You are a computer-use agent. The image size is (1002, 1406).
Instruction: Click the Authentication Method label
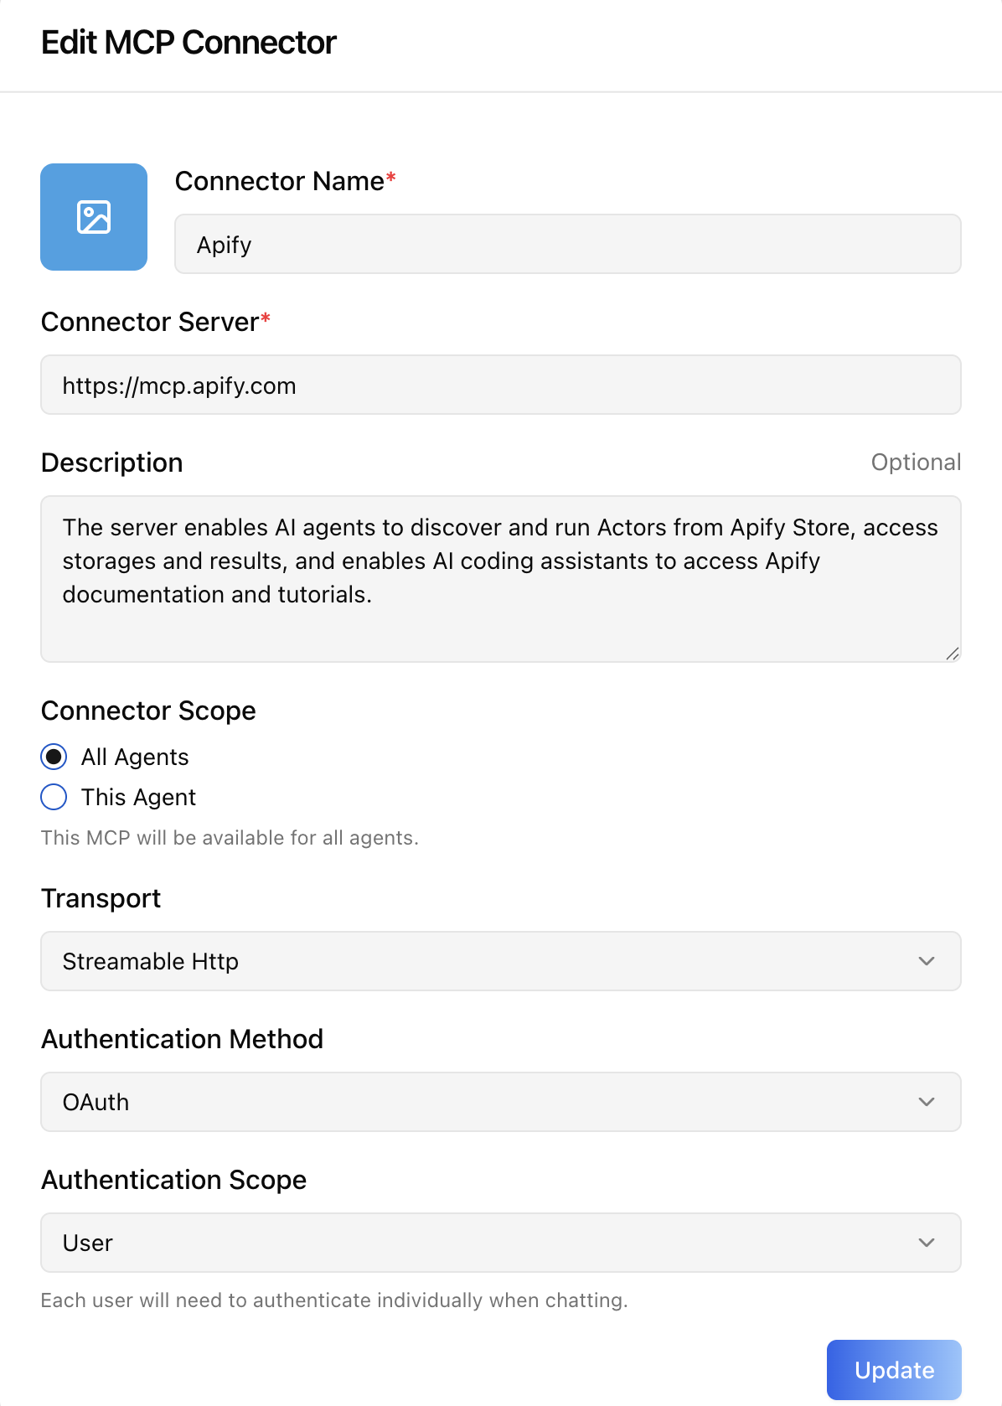[182, 1039]
